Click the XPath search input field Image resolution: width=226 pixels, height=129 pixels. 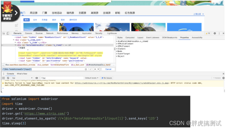click(43, 69)
